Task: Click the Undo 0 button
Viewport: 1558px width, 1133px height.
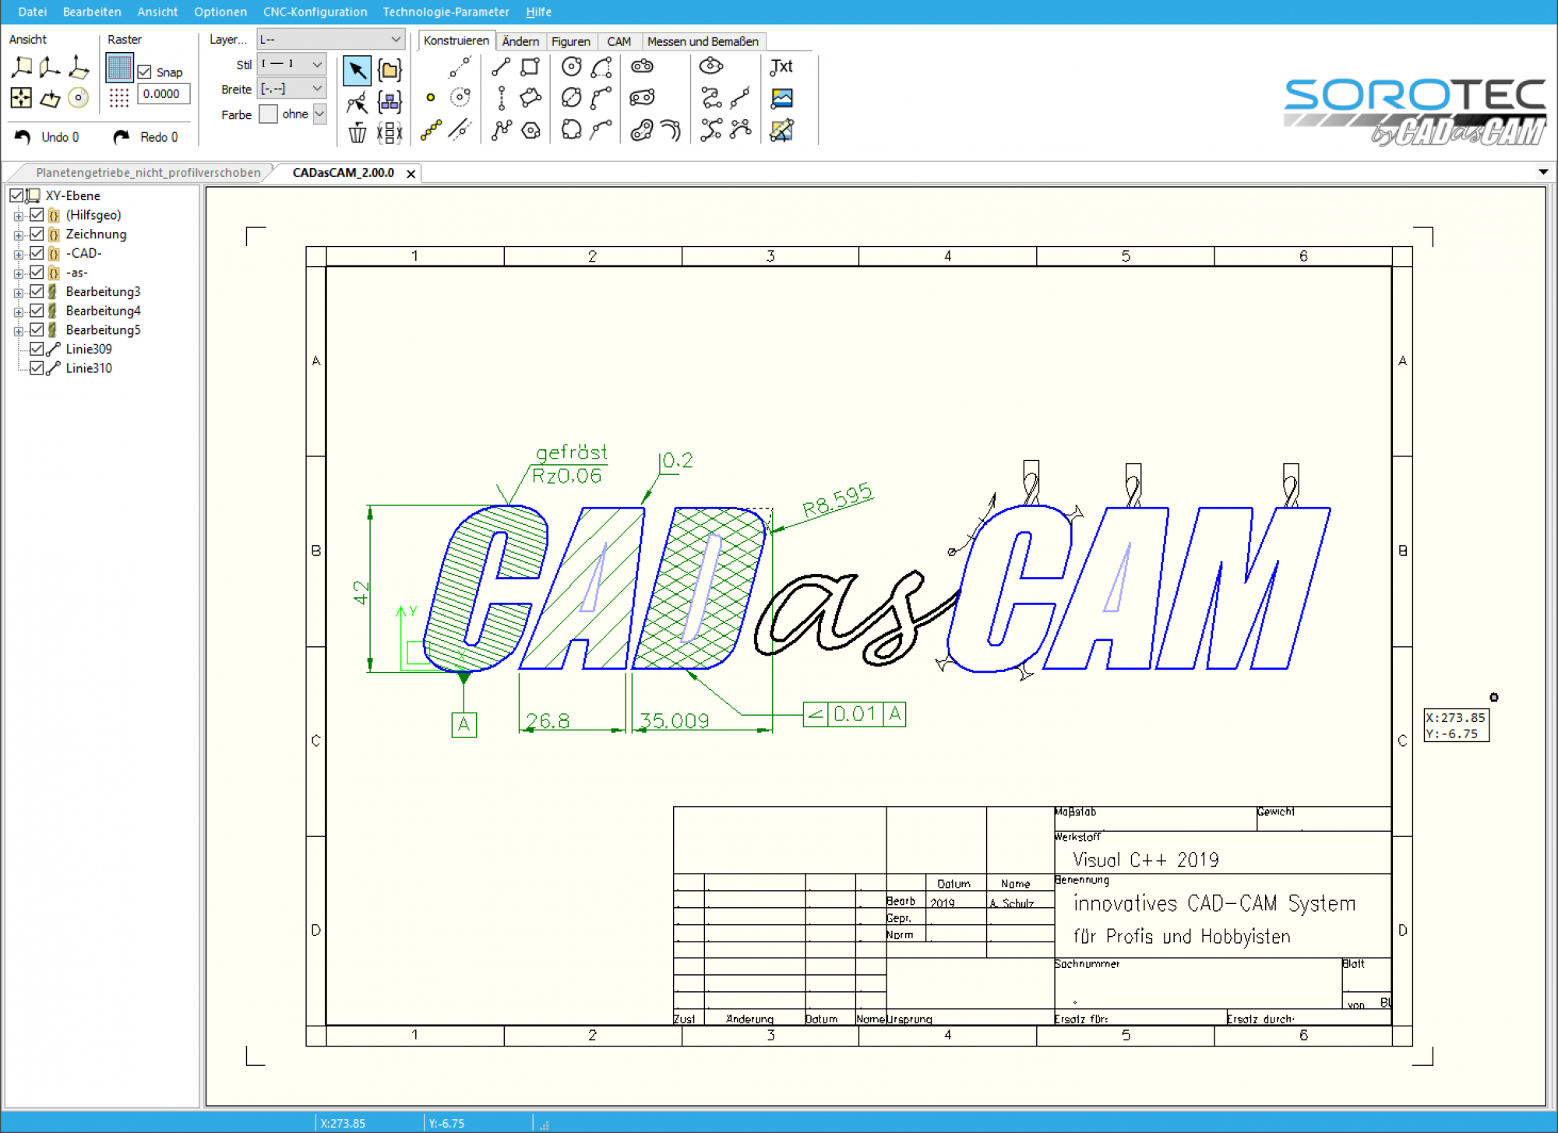Action: pyautogui.click(x=47, y=137)
